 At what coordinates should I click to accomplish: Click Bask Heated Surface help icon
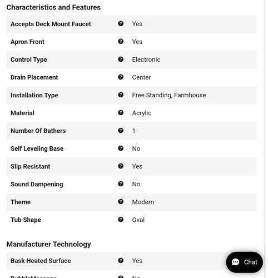pyautogui.click(x=121, y=260)
